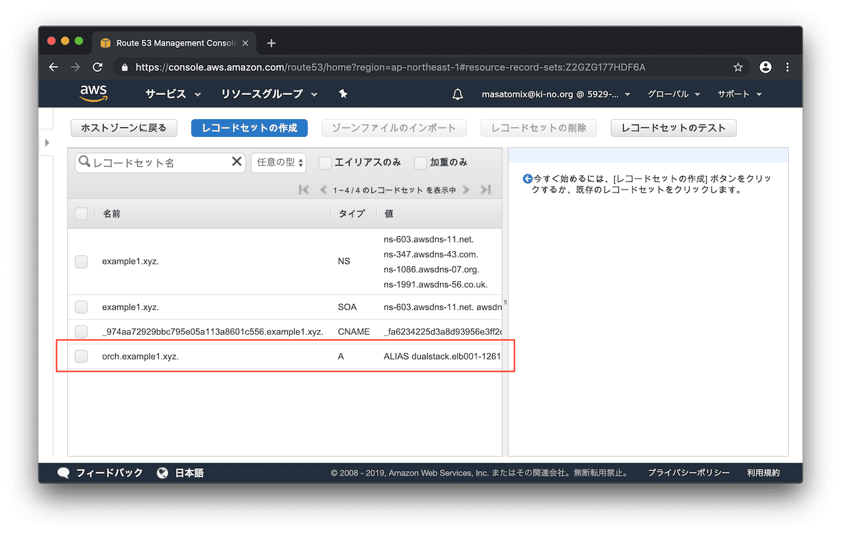
Task: Click the record set name search field
Action: pos(160,162)
